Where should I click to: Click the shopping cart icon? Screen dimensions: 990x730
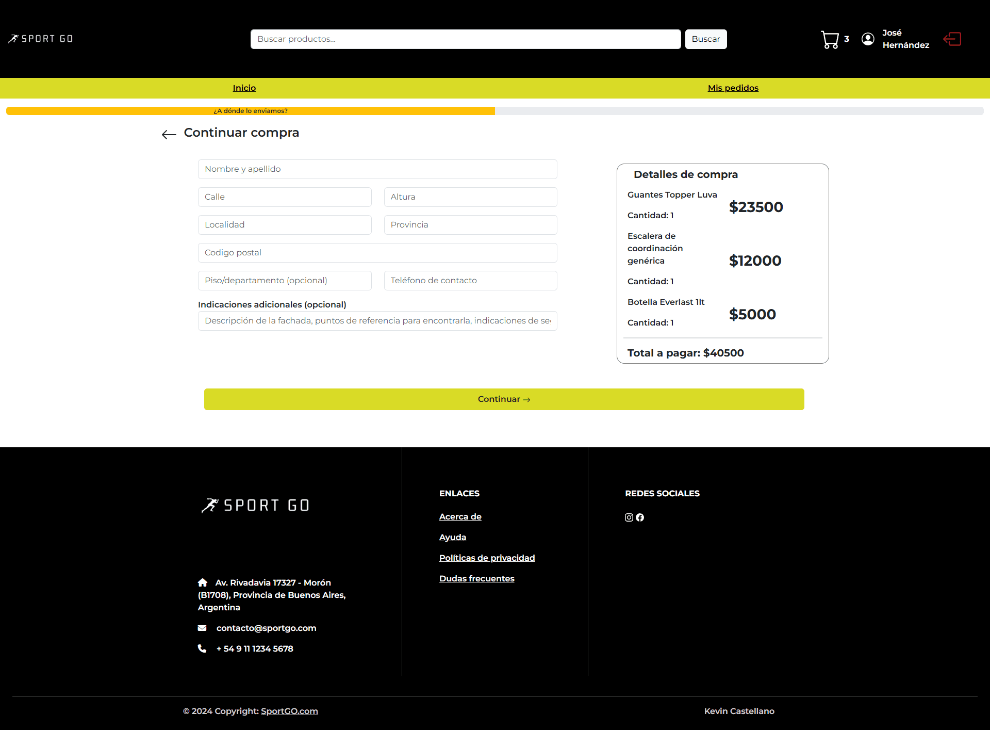pos(830,39)
